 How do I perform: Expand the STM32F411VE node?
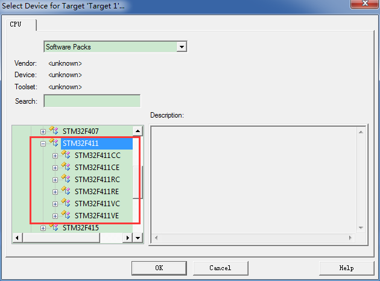55,216
